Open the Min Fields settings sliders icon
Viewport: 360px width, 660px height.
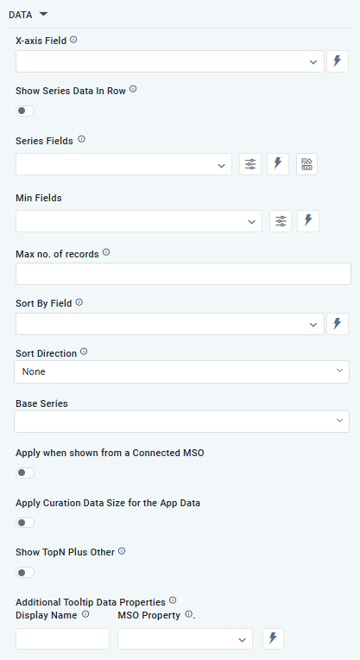(281, 221)
